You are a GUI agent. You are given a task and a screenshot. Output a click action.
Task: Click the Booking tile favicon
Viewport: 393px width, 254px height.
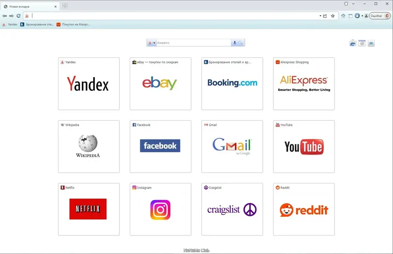click(x=206, y=62)
